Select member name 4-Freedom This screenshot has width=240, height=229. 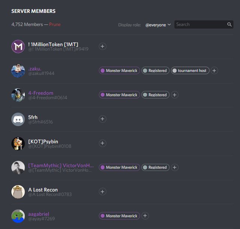[x=41, y=93]
